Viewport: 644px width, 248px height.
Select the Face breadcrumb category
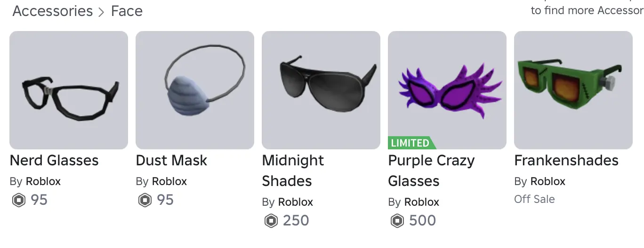[127, 11]
